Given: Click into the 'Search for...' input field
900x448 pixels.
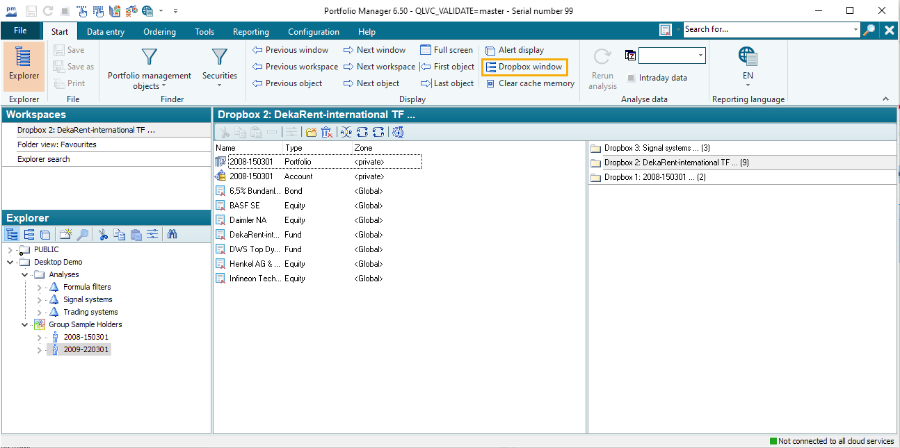Looking at the screenshot, I should [x=766, y=29].
